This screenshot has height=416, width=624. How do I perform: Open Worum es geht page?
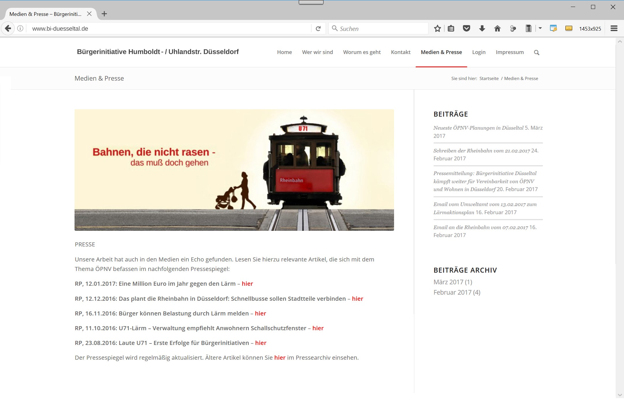point(362,52)
